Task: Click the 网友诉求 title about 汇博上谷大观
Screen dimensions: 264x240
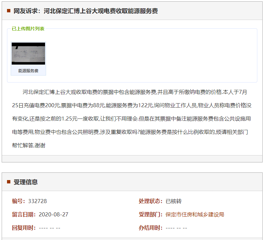Action: pyautogui.click(x=85, y=11)
